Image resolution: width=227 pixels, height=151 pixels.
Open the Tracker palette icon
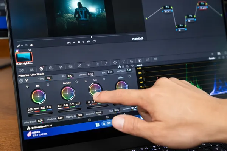tap(123, 62)
